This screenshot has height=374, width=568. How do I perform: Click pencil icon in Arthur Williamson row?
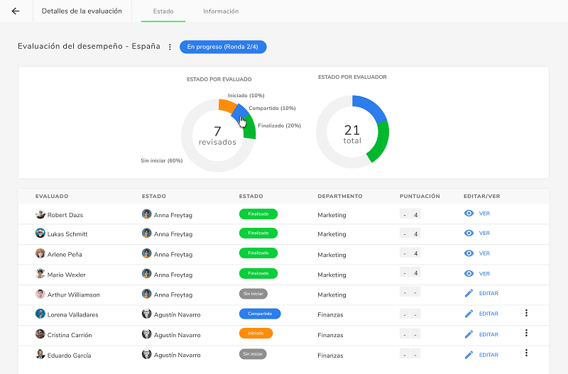(469, 293)
